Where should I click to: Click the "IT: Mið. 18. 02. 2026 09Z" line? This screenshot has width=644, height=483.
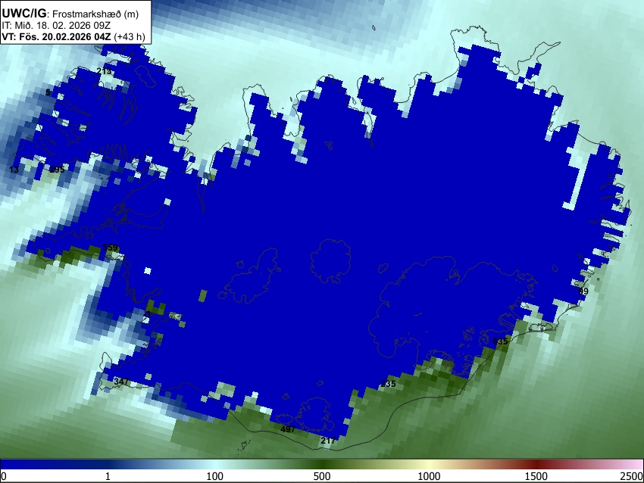(x=58, y=26)
